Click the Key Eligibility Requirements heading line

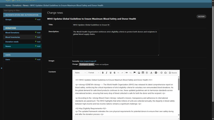(x=91, y=108)
